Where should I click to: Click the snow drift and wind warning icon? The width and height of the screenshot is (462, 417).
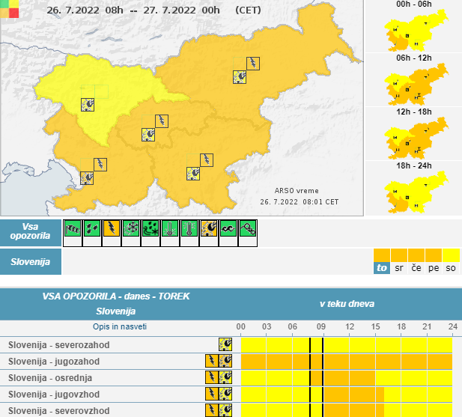pyautogui.click(x=151, y=228)
